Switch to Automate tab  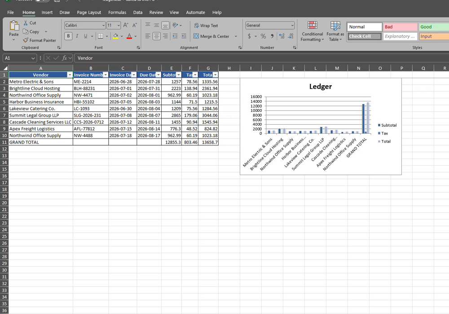click(196, 12)
